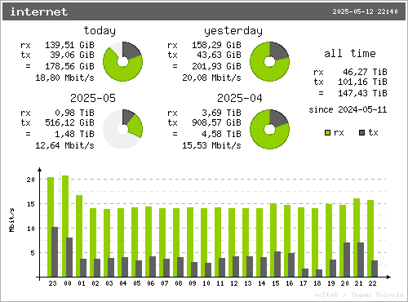Click the 20 Mbit/s y-axis label

tap(31, 180)
